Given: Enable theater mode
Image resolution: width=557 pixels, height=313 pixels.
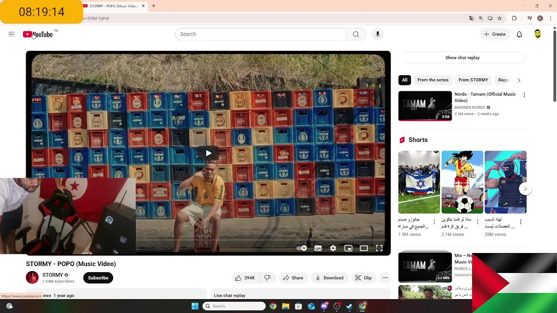Looking at the screenshot, I should pyautogui.click(x=364, y=248).
